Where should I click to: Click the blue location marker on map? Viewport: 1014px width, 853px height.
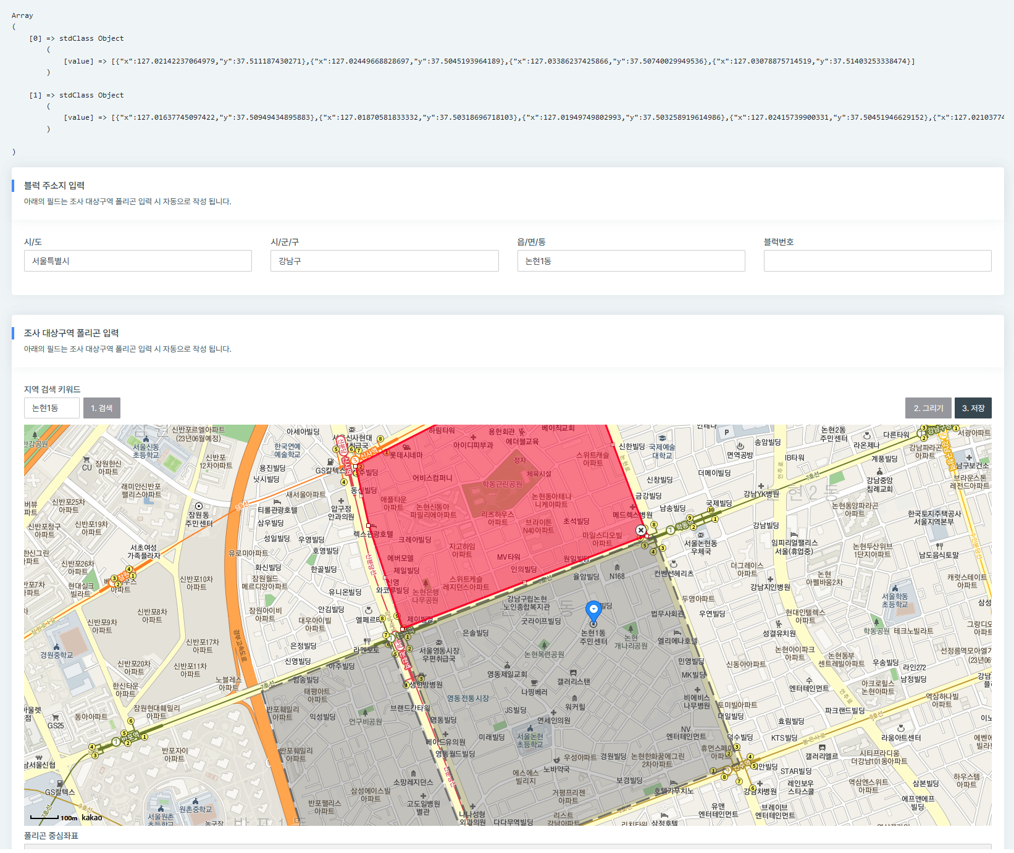click(x=593, y=613)
